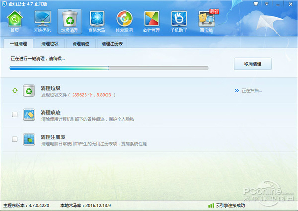Image resolution: width=298 pixels, height=211 pixels.
Task: Click the cleanup progress bar
Action: 109,68
